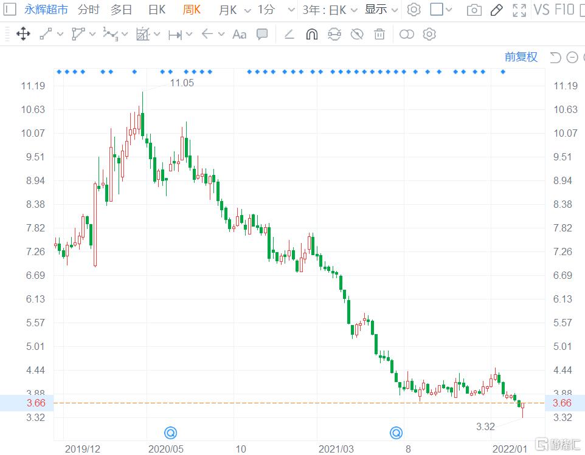
Task: Click the pencil draw icon in top bar
Action: click(x=497, y=10)
